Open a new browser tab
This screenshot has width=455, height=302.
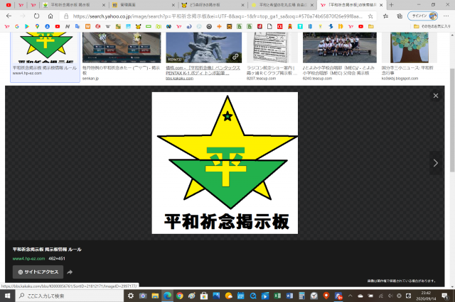click(x=393, y=4)
